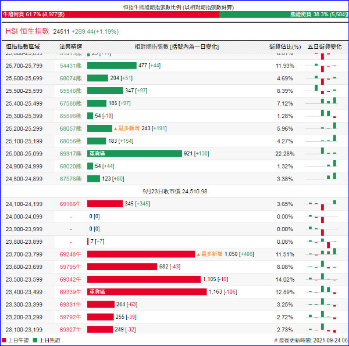Open warrant link 59795牛
Image resolution: width=349 pixels, height=346 pixels.
tap(70, 266)
